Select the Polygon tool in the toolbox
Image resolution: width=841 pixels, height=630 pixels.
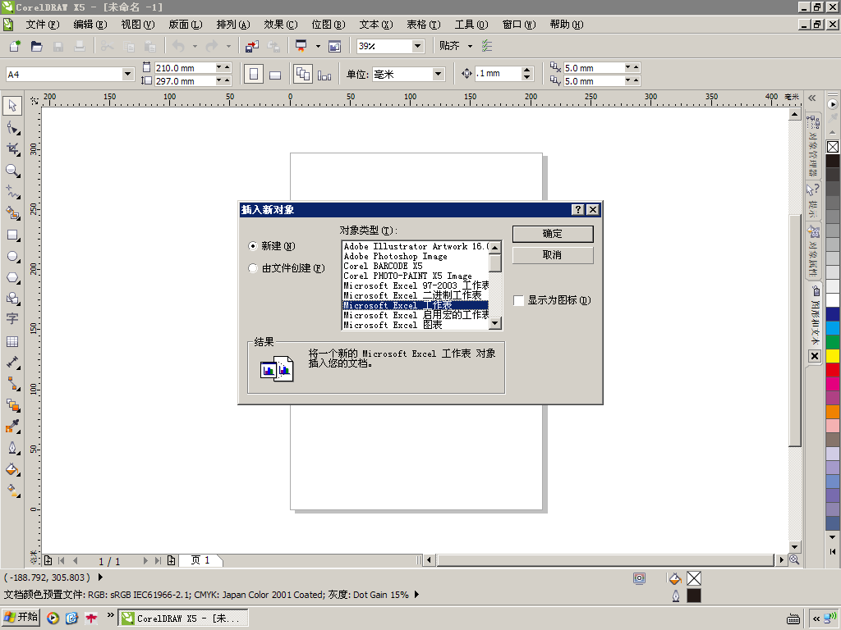tap(12, 277)
